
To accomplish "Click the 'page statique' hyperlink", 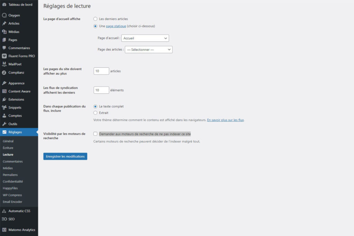I will (116, 26).
